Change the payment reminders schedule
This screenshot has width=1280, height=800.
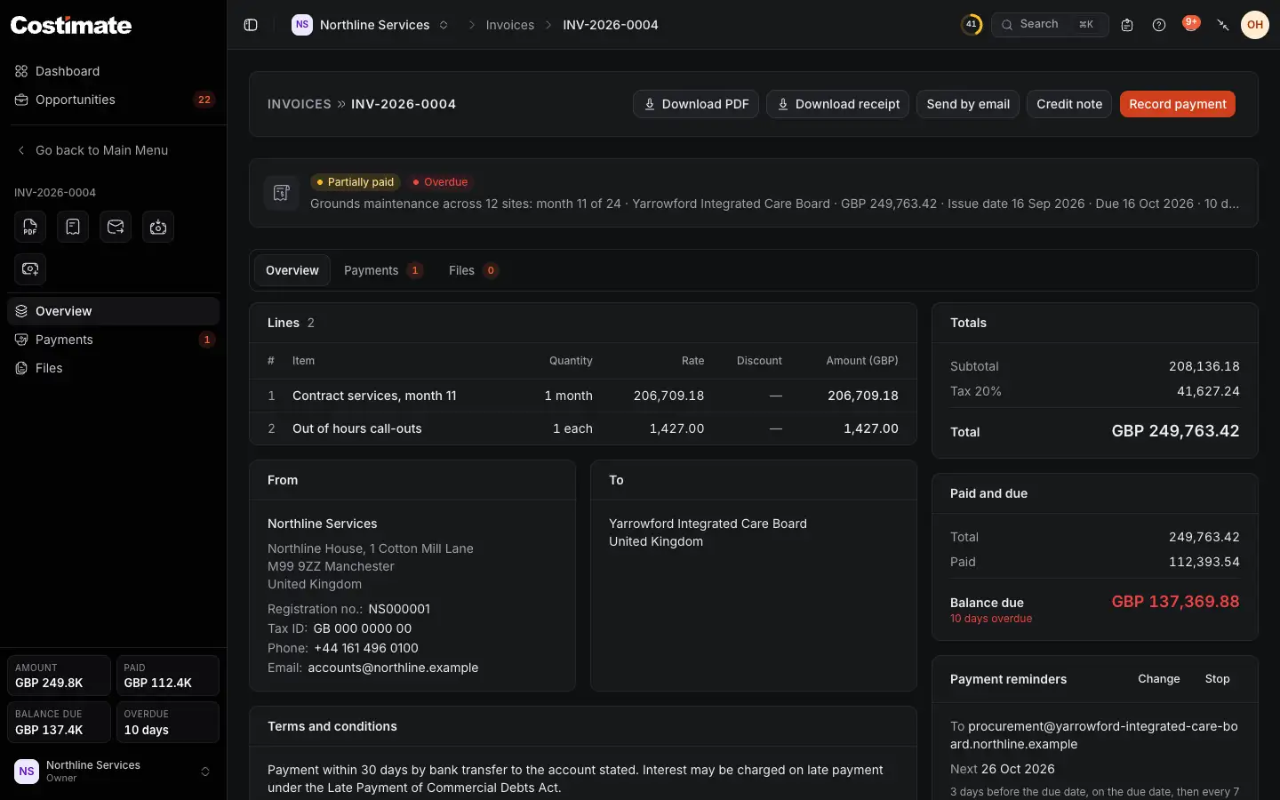(1159, 679)
